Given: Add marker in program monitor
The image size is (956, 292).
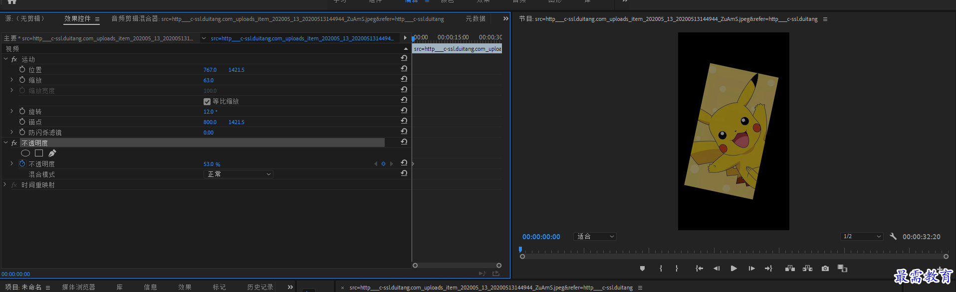Looking at the screenshot, I should tap(642, 269).
